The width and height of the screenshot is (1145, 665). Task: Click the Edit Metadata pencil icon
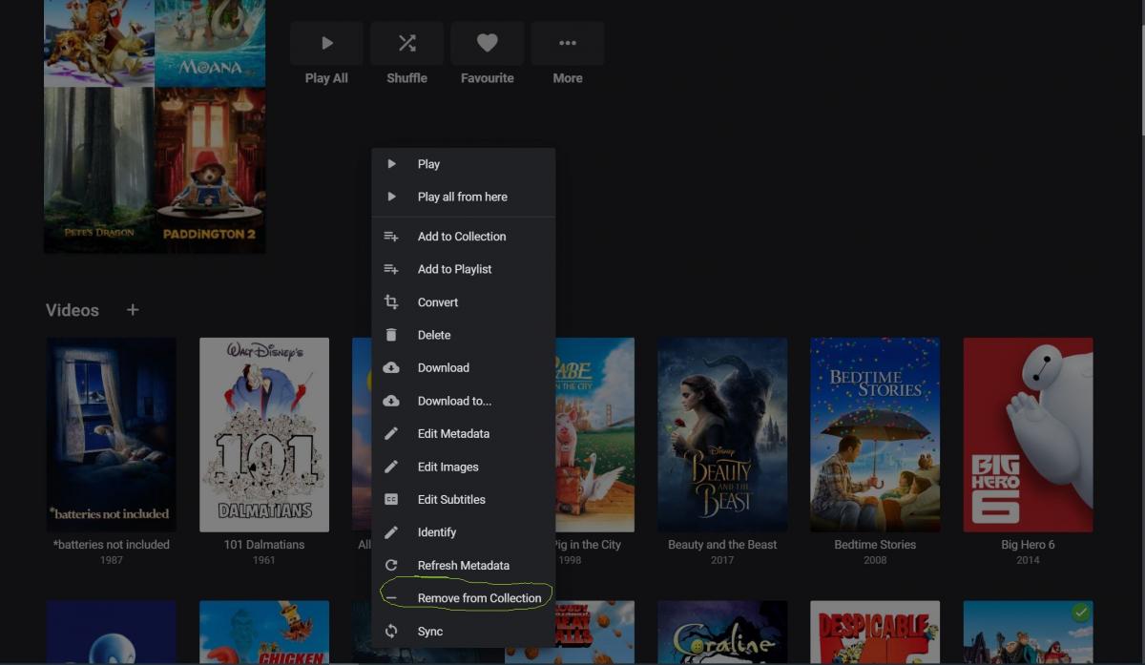click(x=391, y=434)
